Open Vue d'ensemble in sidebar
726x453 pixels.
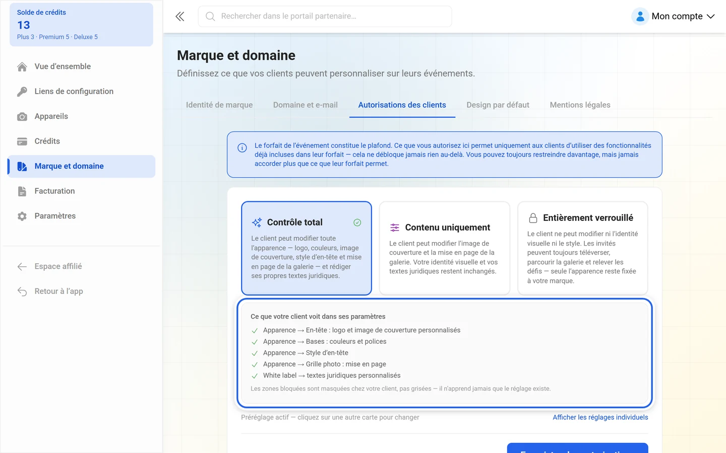pyautogui.click(x=82, y=66)
